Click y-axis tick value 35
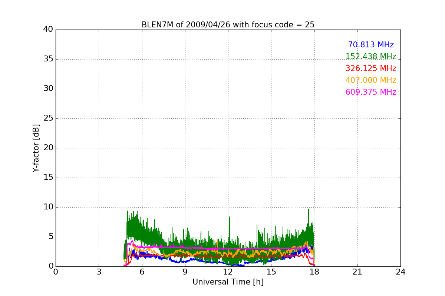Screen dimensions: 445x296 click(48, 59)
